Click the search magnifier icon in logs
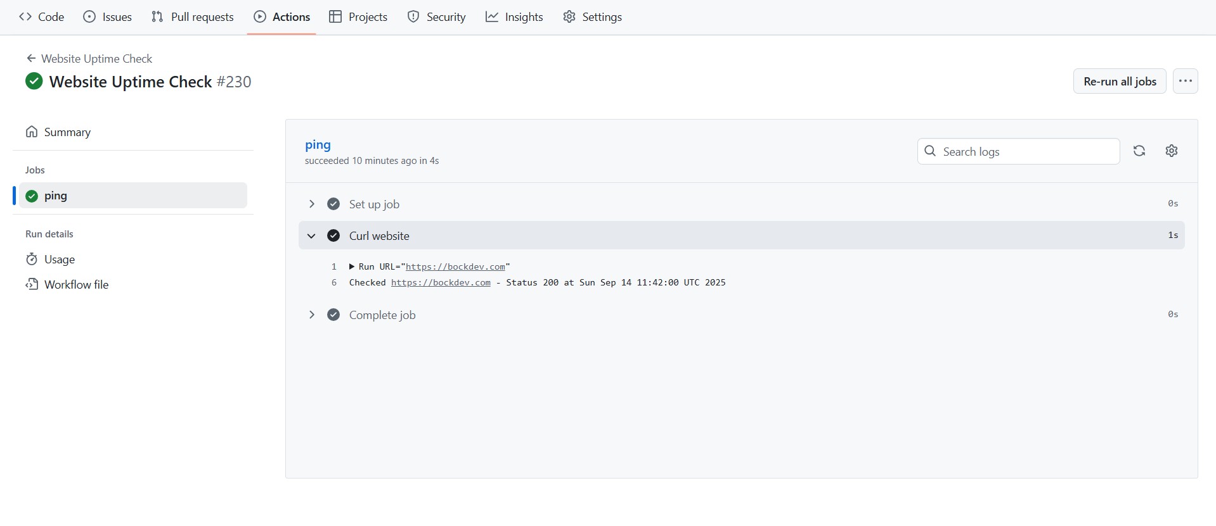1216x526 pixels. (930, 151)
